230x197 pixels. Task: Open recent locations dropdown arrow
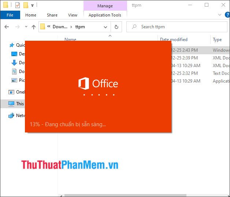[26, 26]
